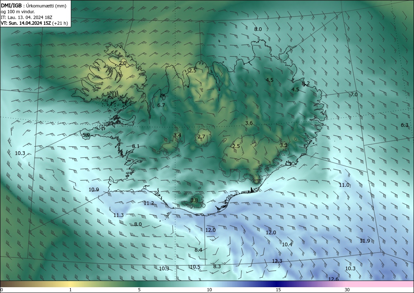
Task: Select the 12.6 value near the bottom edge
Action: pyautogui.click(x=333, y=279)
